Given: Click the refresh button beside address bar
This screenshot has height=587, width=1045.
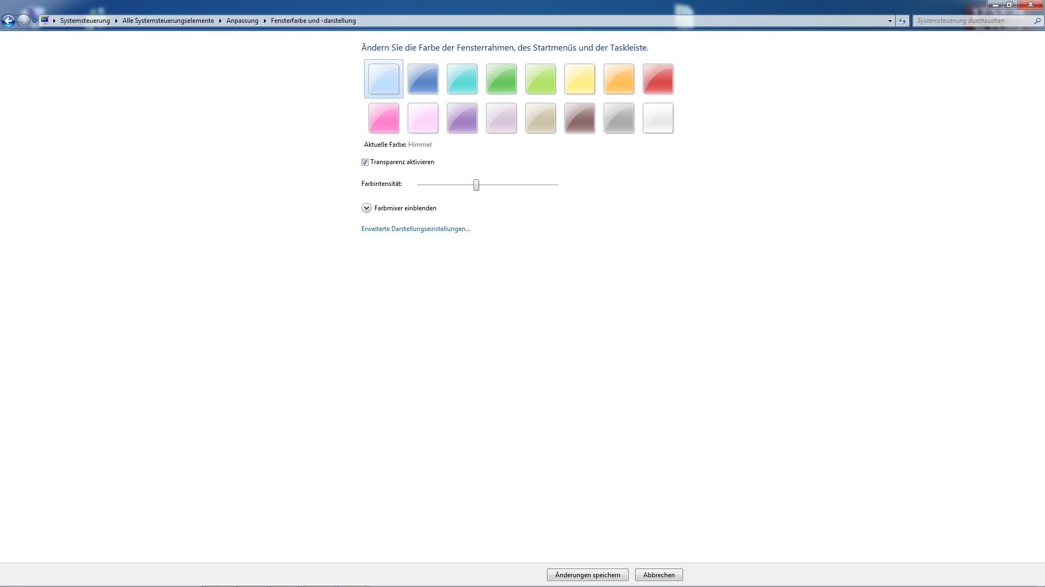Looking at the screenshot, I should [902, 21].
